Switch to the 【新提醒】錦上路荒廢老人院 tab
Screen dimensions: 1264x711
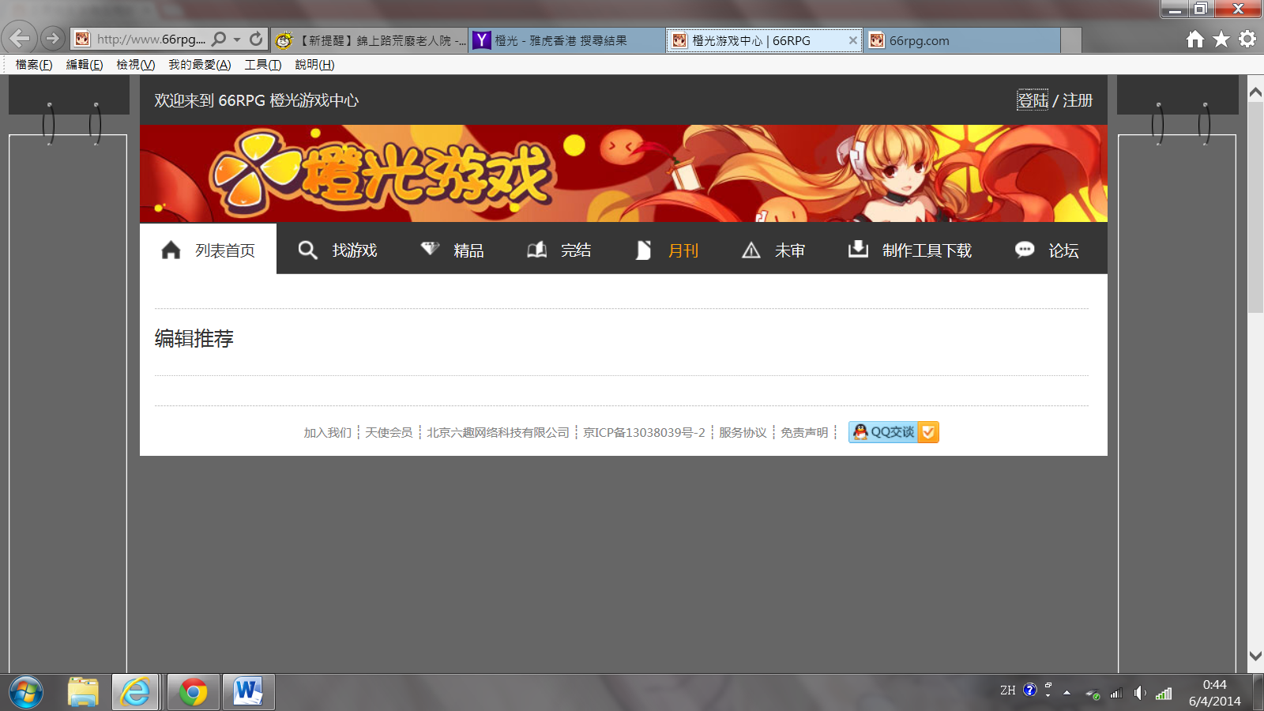click(370, 40)
